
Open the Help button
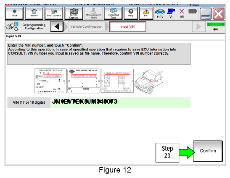131,13
